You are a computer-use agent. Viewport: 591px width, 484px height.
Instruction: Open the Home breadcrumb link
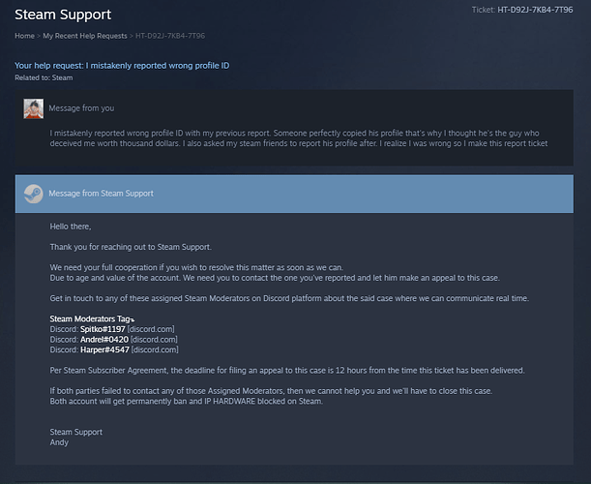(24, 36)
